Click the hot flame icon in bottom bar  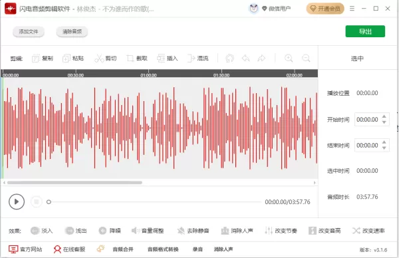(x=101, y=249)
